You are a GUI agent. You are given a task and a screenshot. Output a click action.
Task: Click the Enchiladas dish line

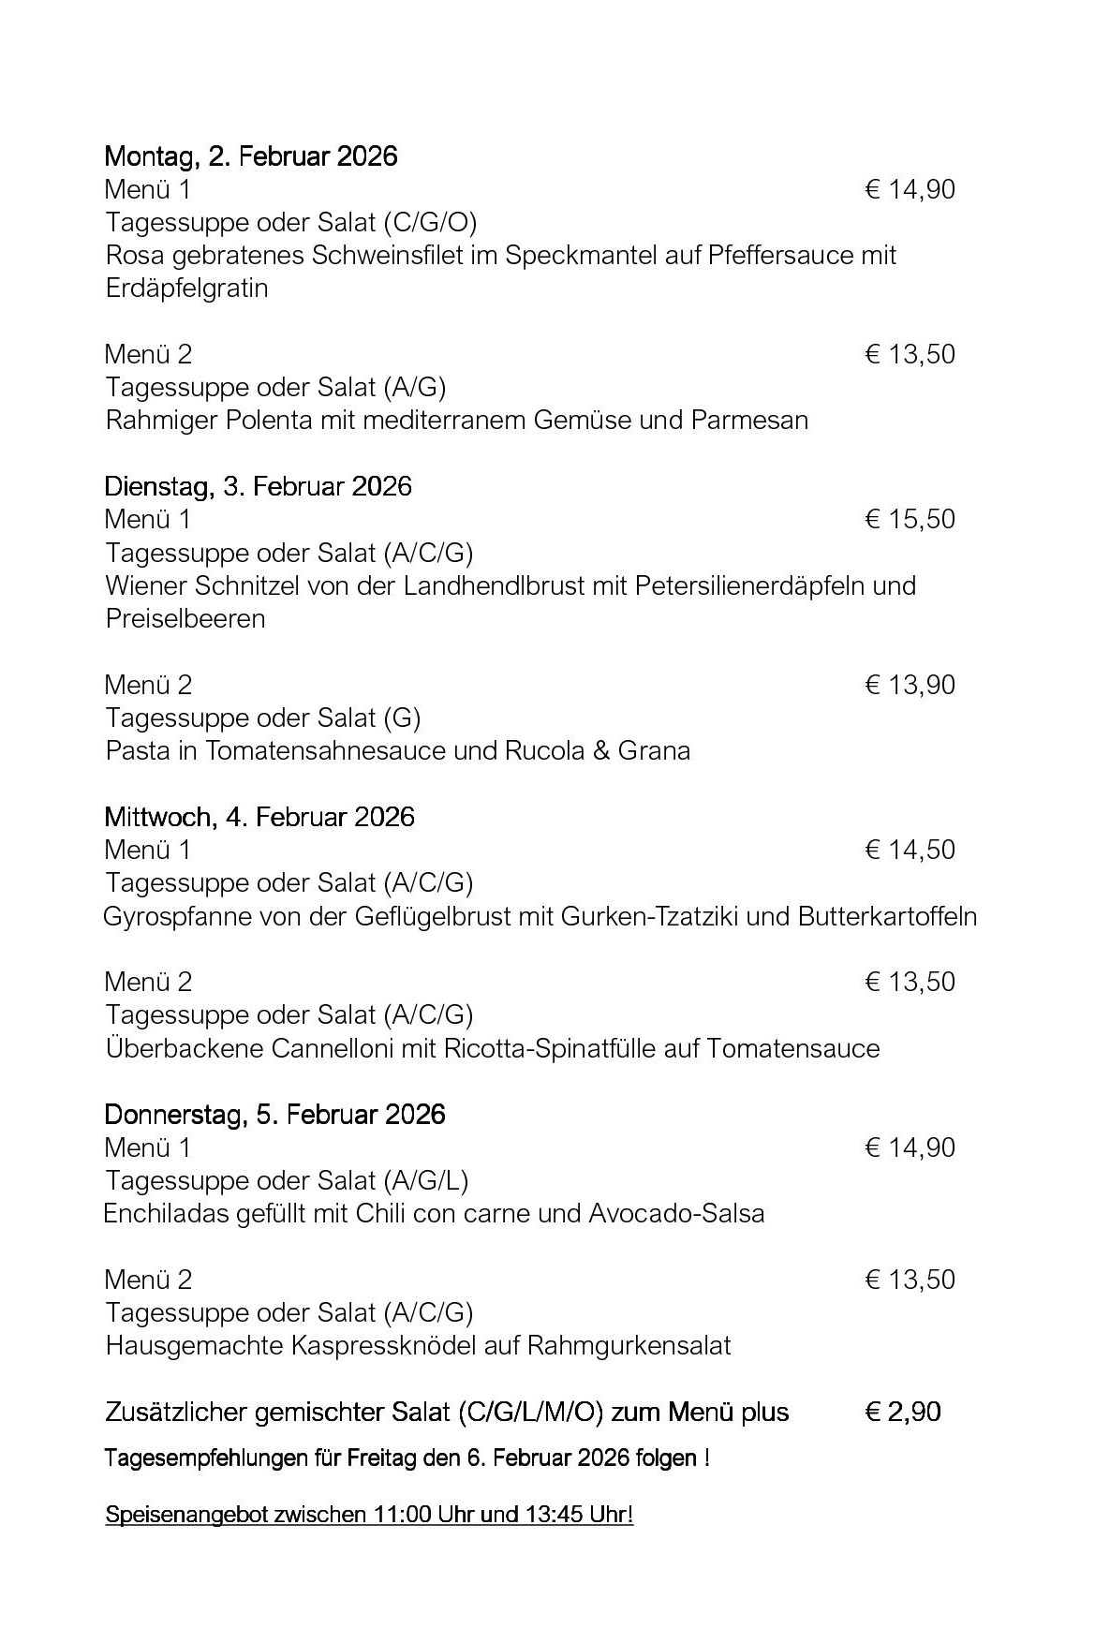pos(434,1214)
